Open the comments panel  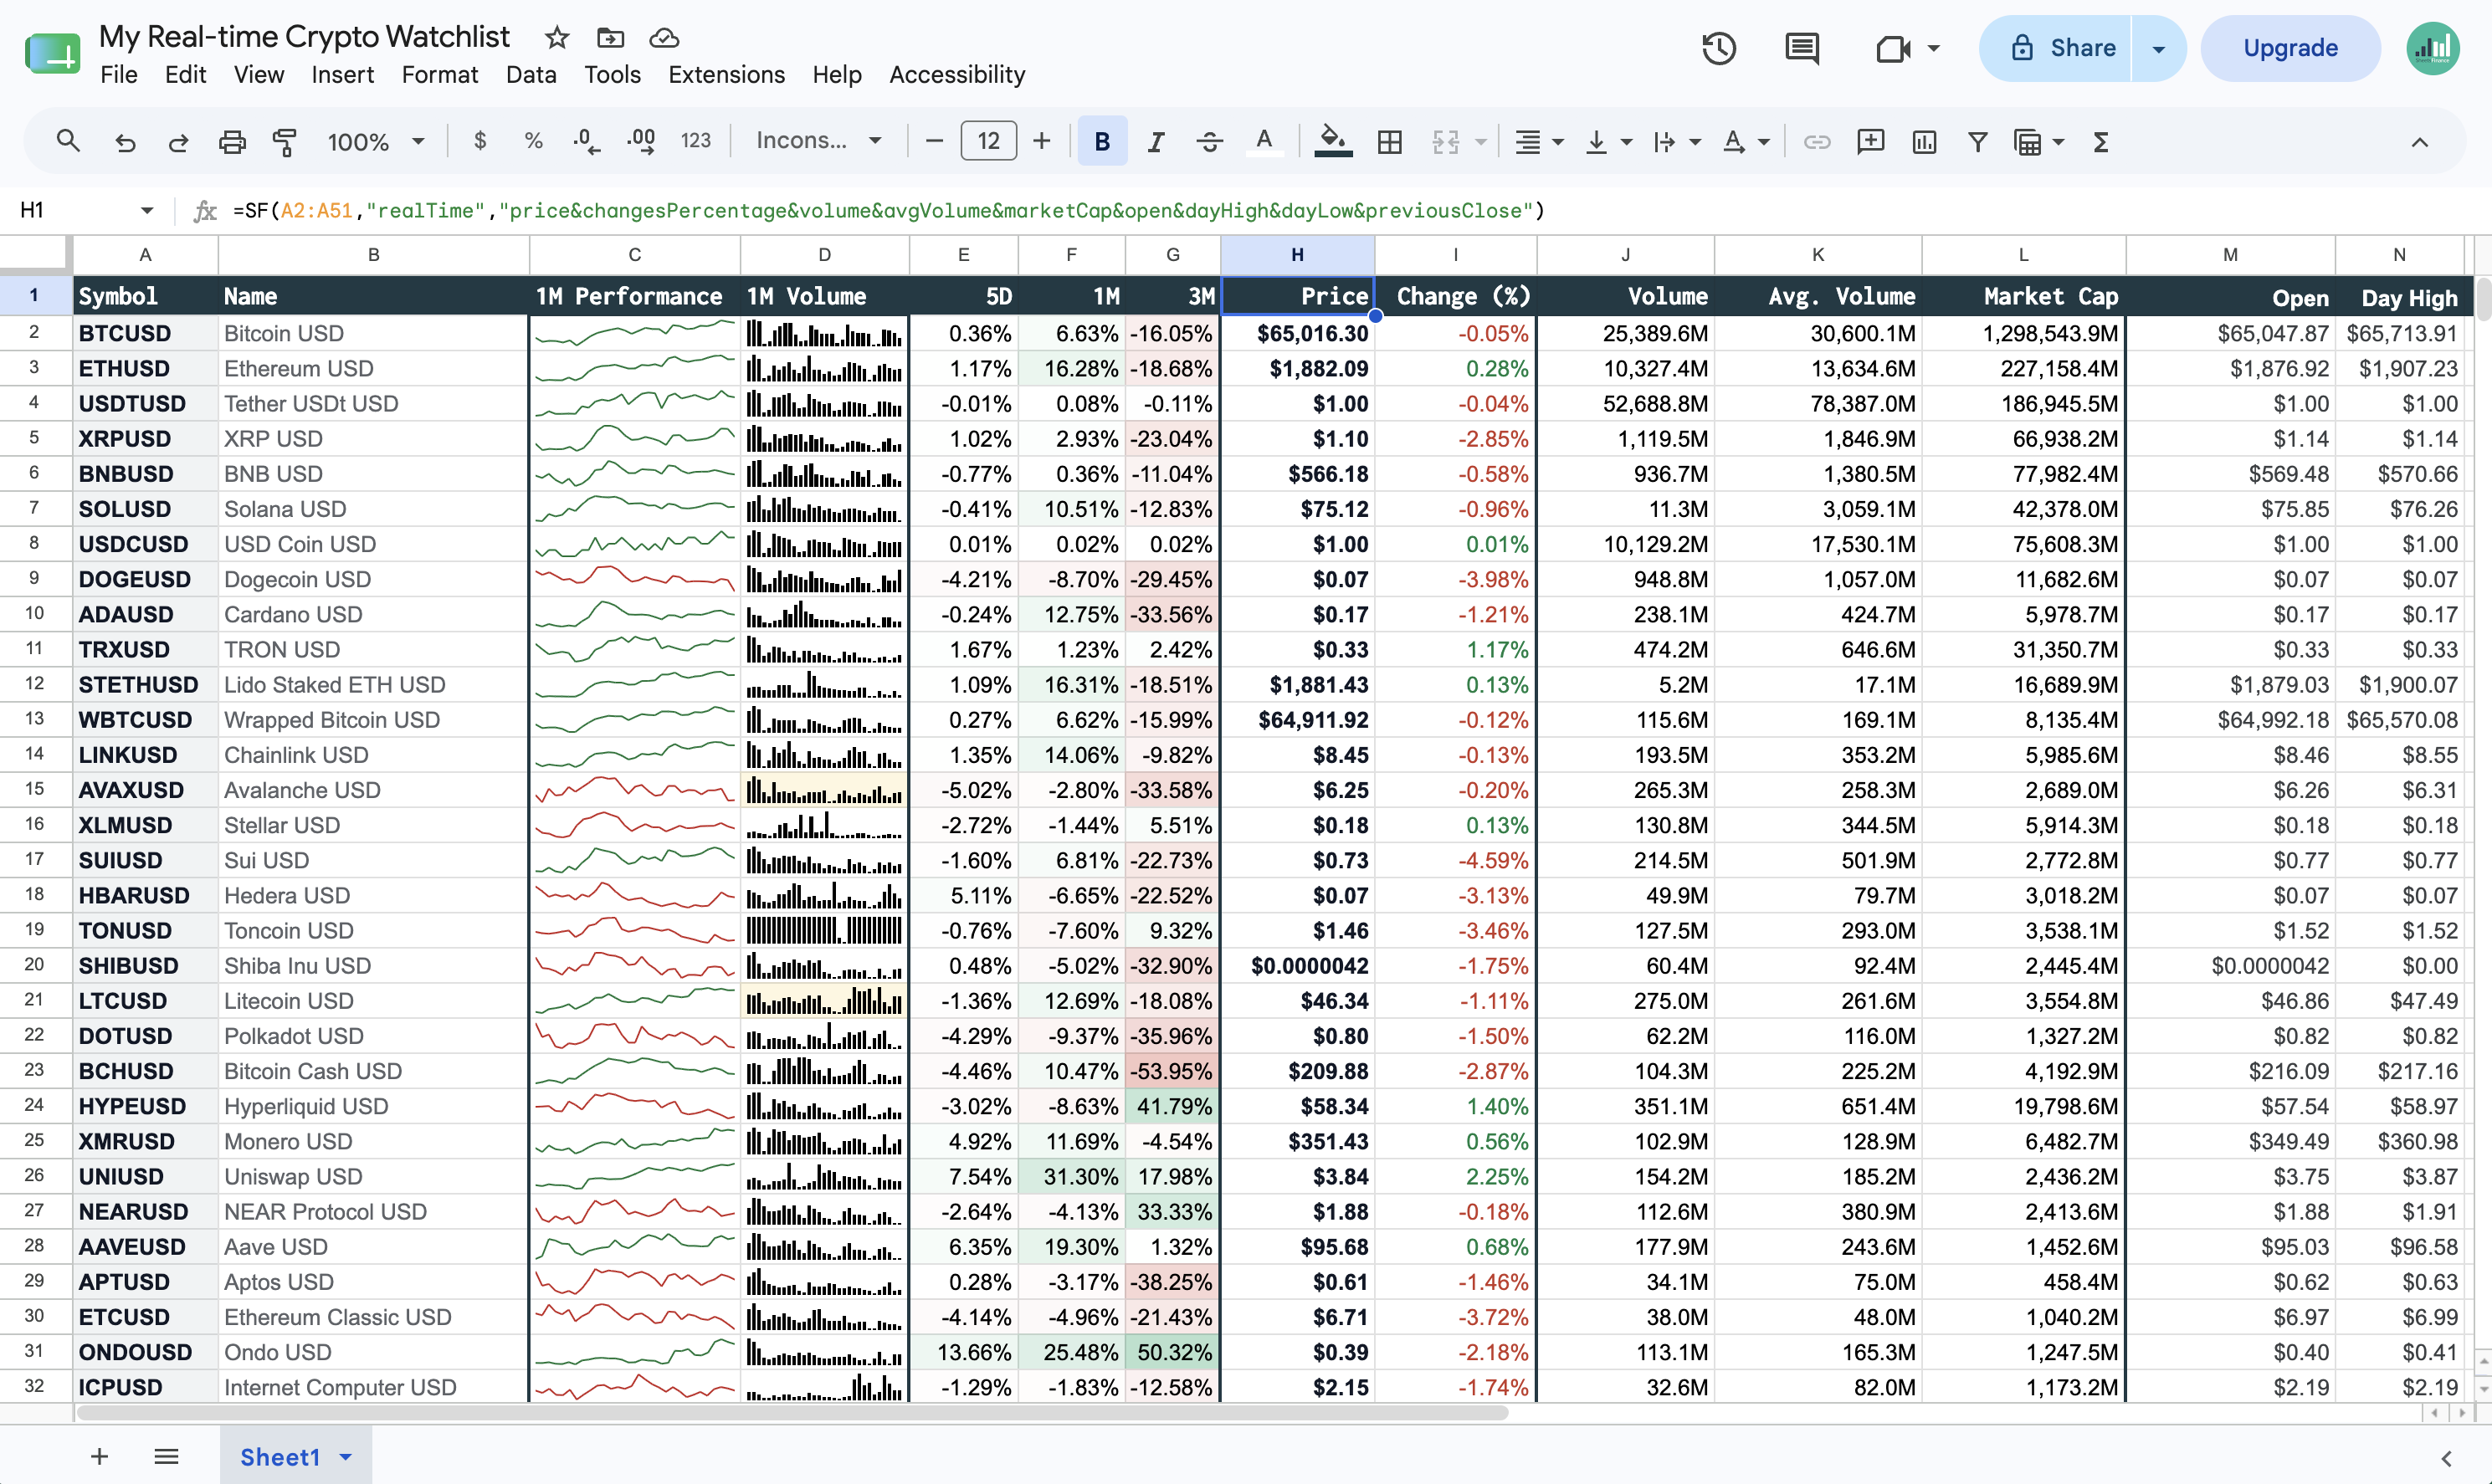[1802, 48]
